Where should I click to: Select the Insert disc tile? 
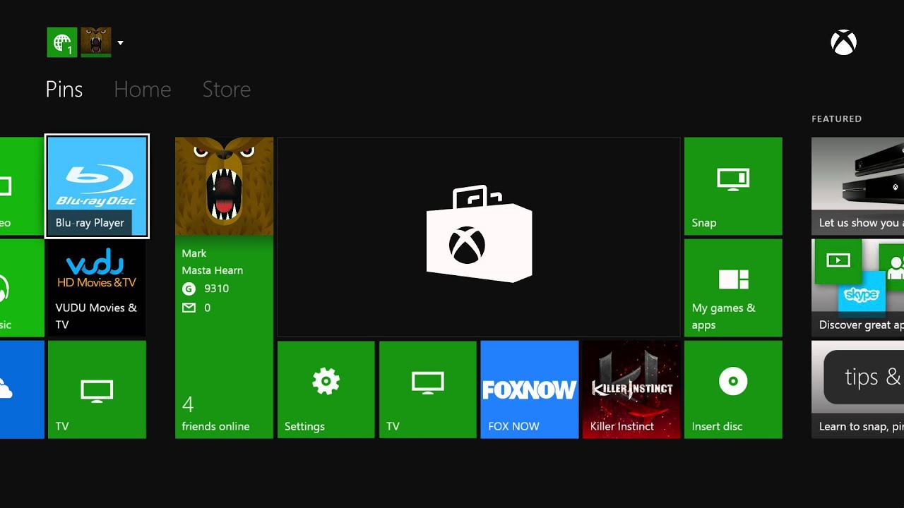[733, 389]
